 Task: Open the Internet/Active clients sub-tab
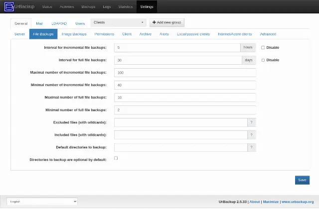(x=235, y=34)
